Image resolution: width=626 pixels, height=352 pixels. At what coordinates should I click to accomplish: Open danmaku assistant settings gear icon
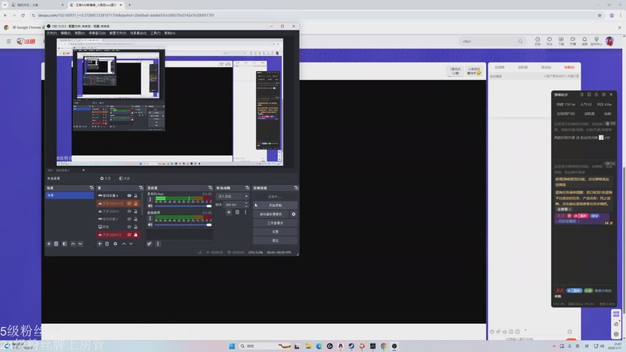click(x=603, y=95)
